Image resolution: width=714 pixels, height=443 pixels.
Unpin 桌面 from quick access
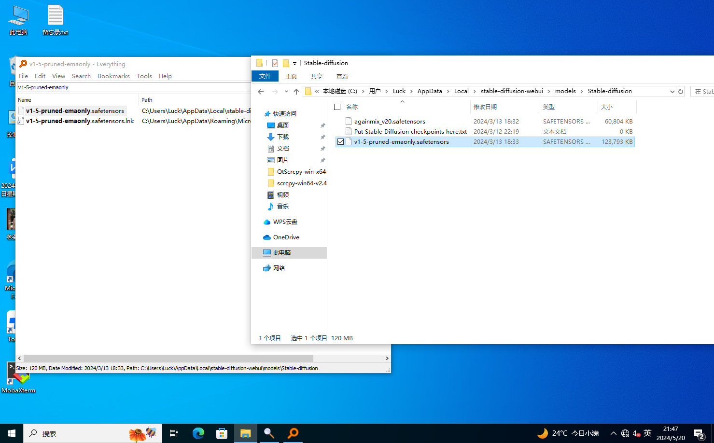(x=322, y=125)
